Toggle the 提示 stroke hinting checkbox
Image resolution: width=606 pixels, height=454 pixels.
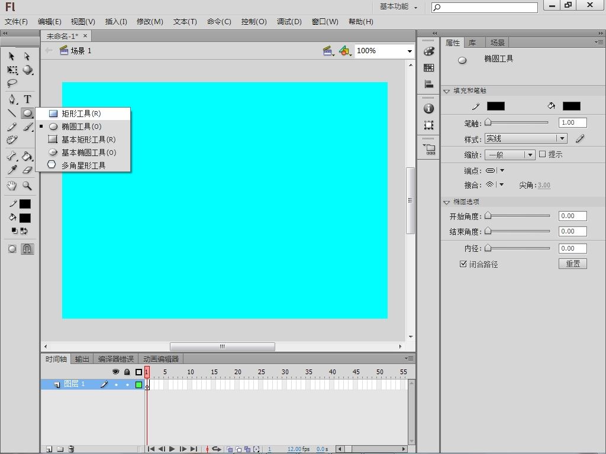coord(542,154)
